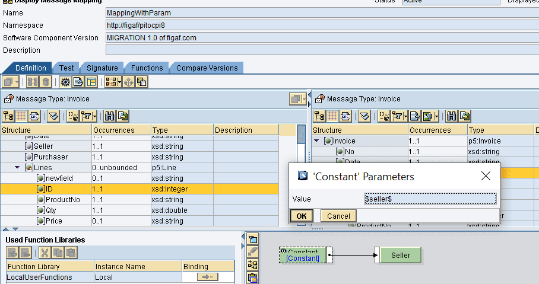
Task: Select the newfield row in source structure
Action: tap(139, 178)
